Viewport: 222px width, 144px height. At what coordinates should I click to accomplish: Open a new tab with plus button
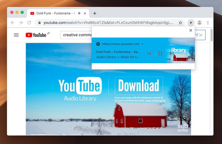[x=95, y=13]
